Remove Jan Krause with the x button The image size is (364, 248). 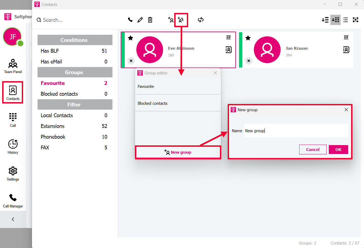click(249, 61)
